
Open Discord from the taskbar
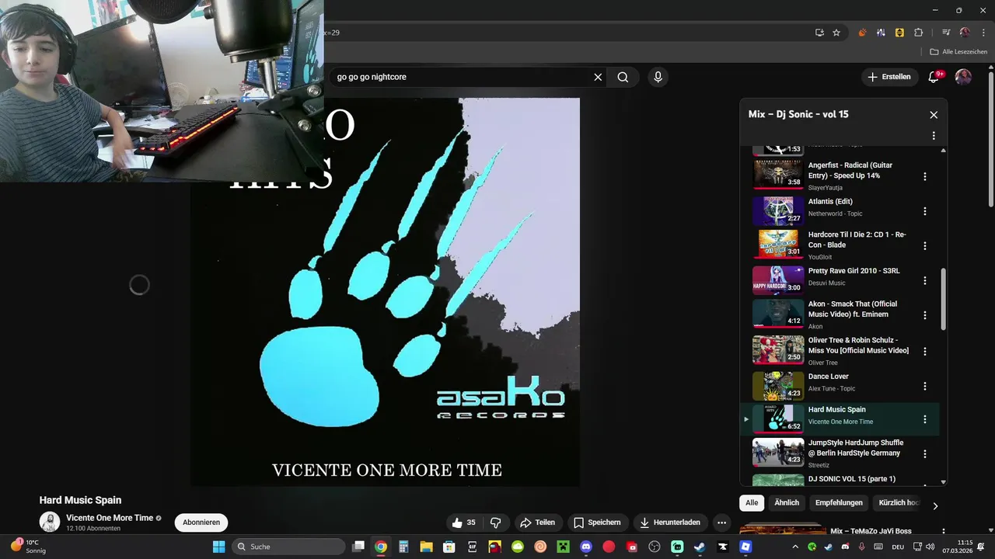pyautogui.click(x=586, y=547)
